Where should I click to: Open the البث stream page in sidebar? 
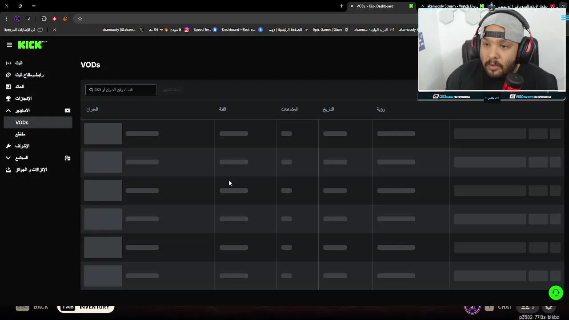[19, 63]
